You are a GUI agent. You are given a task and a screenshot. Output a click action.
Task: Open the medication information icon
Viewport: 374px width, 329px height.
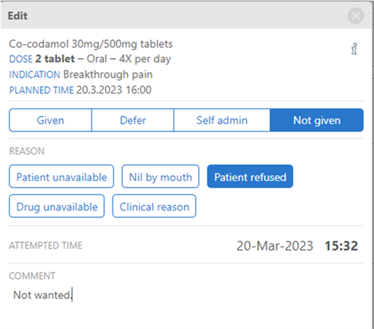(x=354, y=49)
